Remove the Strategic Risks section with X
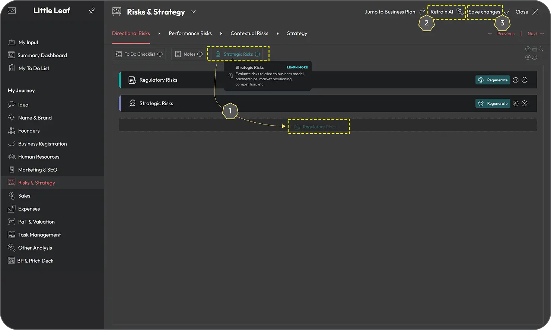551x330 pixels. point(525,103)
